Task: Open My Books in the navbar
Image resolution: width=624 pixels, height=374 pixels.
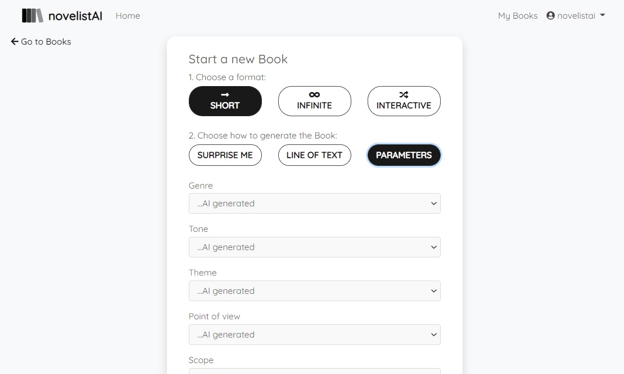Action: pos(518,15)
